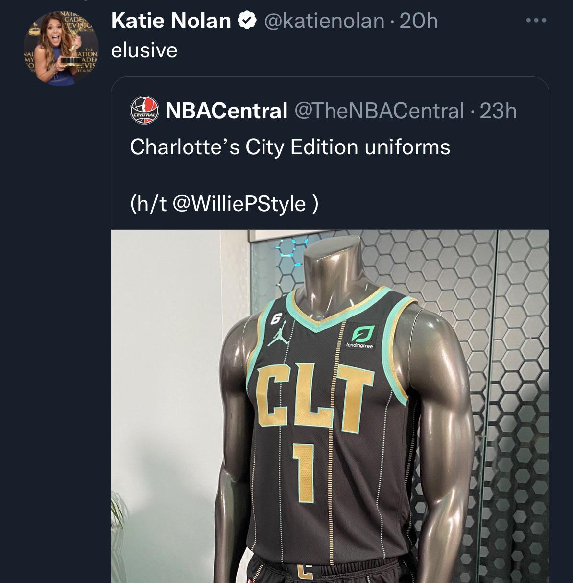Click the Katie Nolan display name
The width and height of the screenshot is (573, 583).
[x=171, y=21]
